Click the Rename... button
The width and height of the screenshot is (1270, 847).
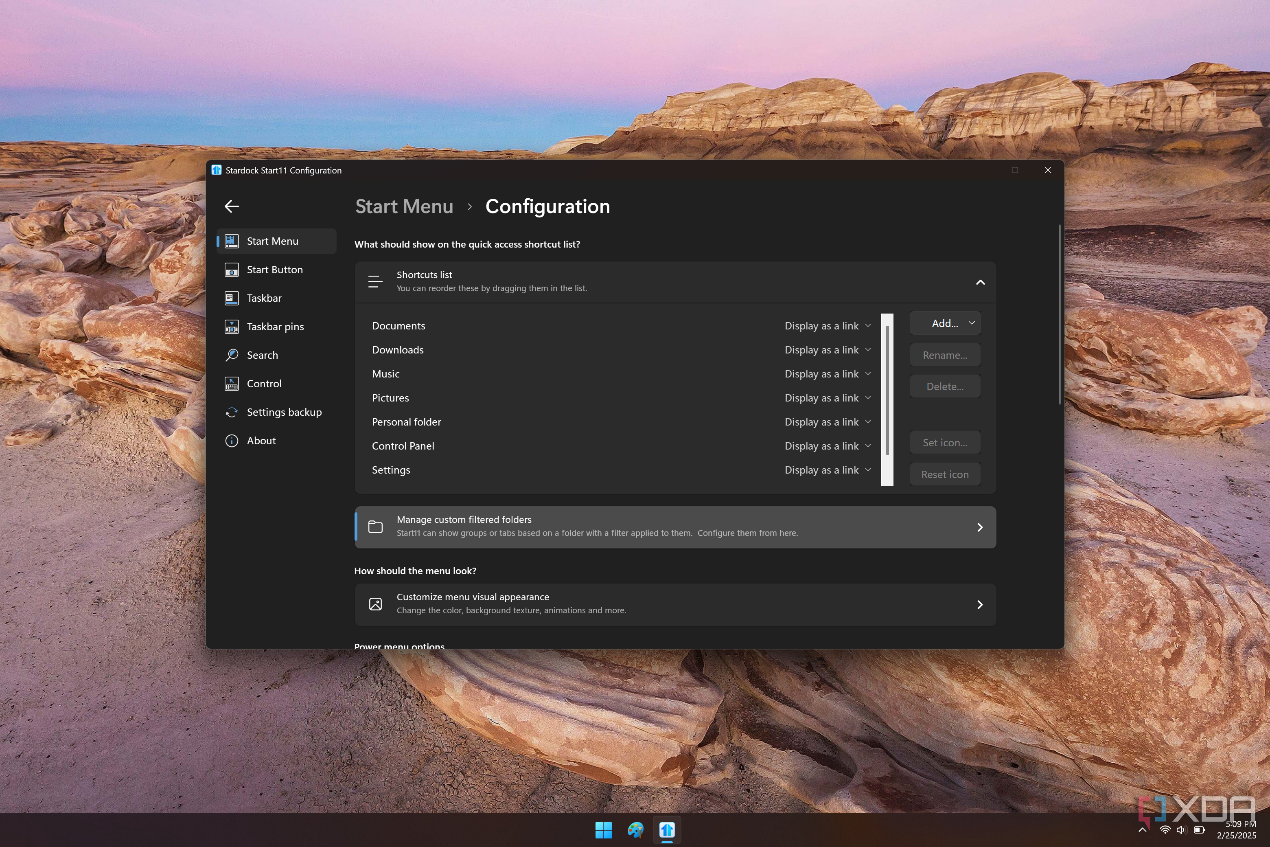coord(945,355)
